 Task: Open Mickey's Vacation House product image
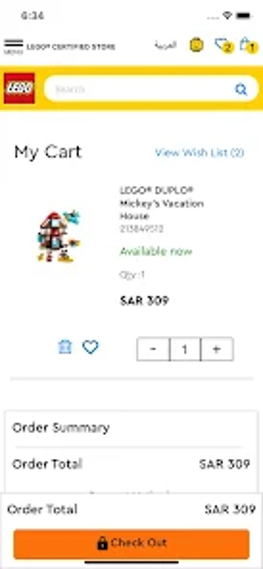tap(59, 236)
